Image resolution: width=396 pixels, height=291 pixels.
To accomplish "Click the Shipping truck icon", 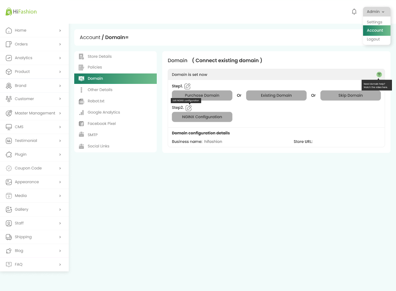I will (x=9, y=237).
